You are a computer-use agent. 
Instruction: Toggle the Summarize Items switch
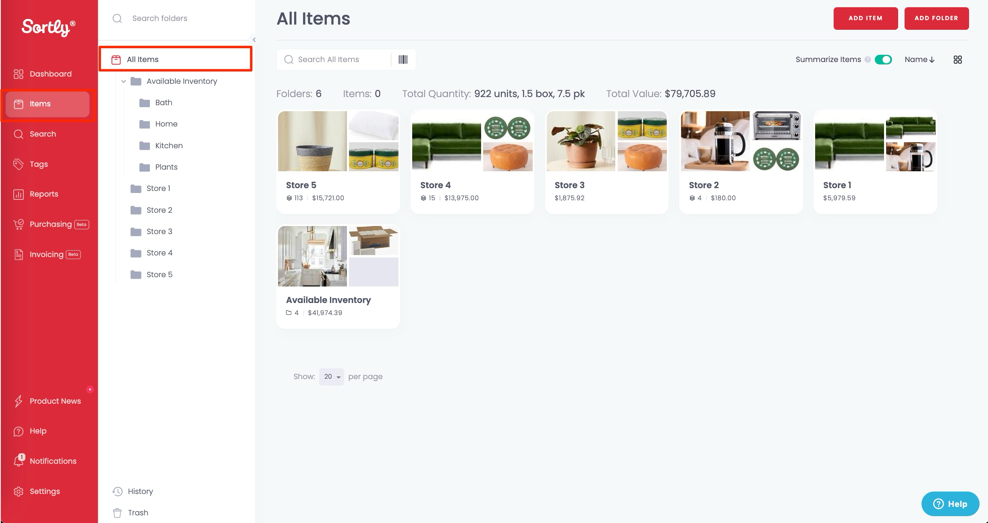[x=883, y=60]
